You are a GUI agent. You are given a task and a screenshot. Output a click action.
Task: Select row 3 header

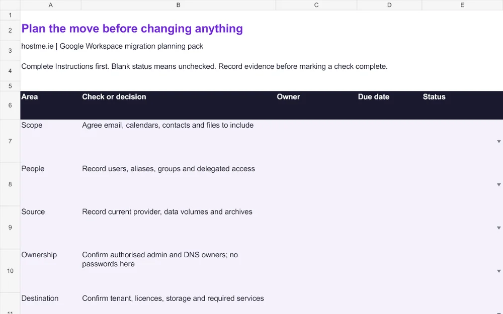coord(10,50)
